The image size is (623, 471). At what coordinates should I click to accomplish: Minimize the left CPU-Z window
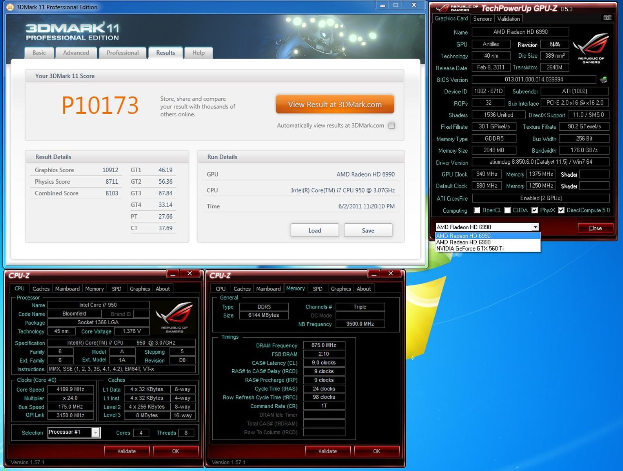coord(173,273)
